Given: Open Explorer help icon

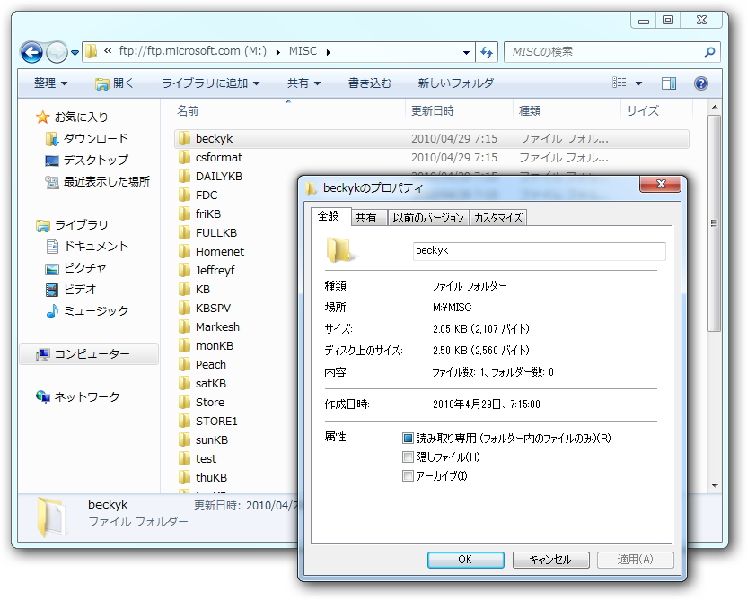Looking at the screenshot, I should pos(701,83).
